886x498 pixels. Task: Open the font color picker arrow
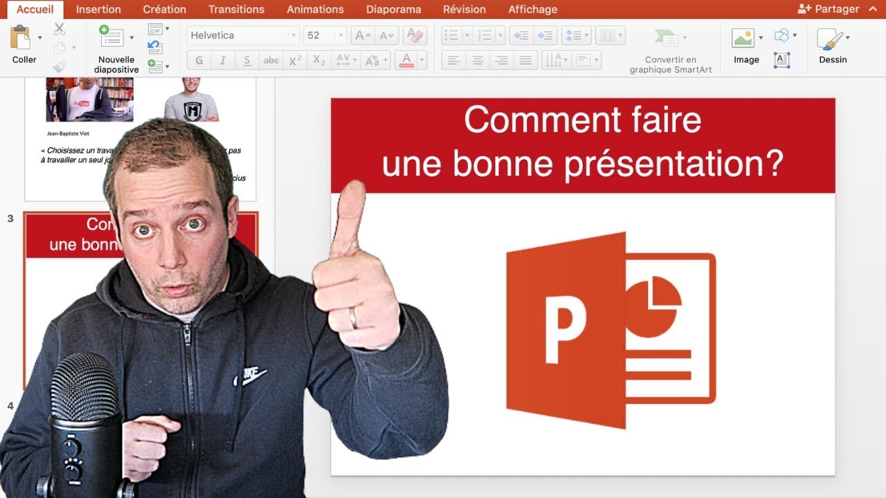click(422, 60)
